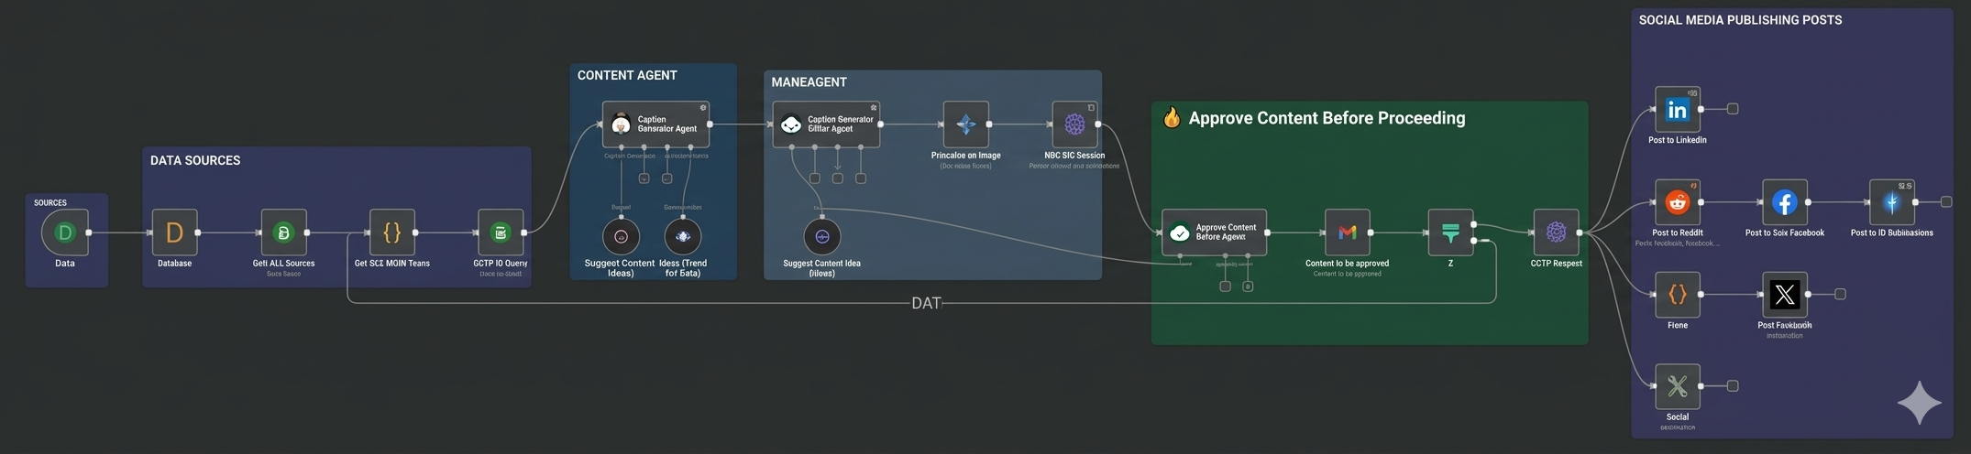Click the NBC SIC Session node
This screenshot has width=1971, height=454.
tap(1074, 124)
